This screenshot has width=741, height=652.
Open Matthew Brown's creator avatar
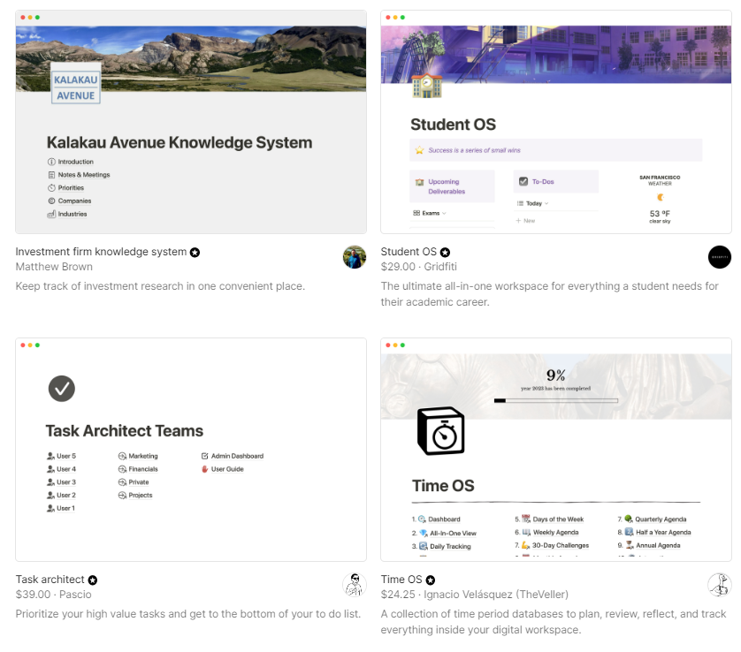pos(355,257)
